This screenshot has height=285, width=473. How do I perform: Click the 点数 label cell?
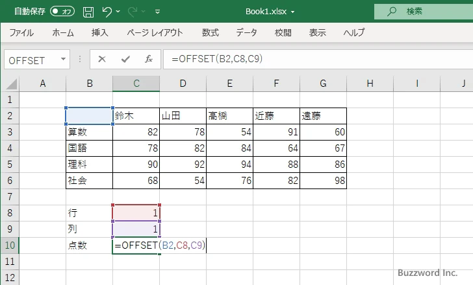[89, 245]
